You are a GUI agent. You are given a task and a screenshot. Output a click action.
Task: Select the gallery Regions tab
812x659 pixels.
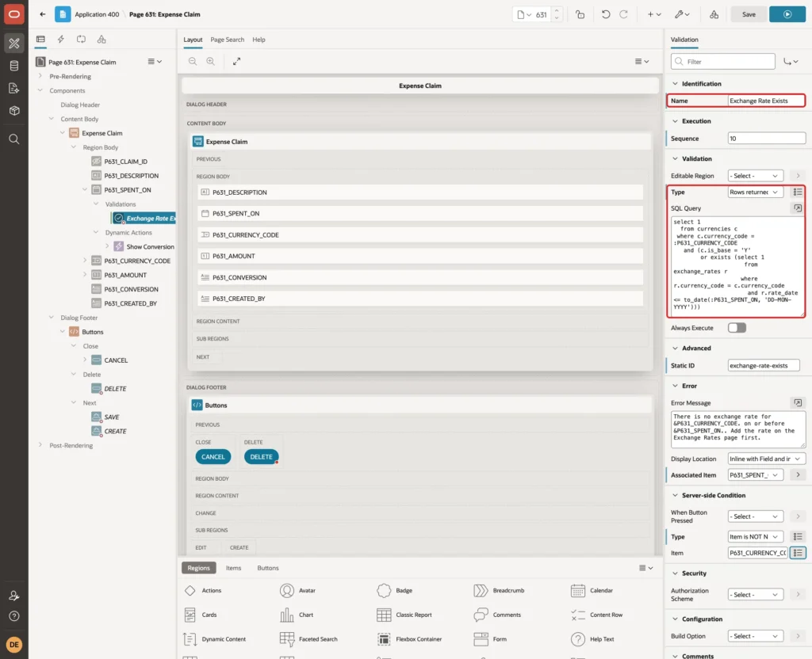[x=199, y=568]
